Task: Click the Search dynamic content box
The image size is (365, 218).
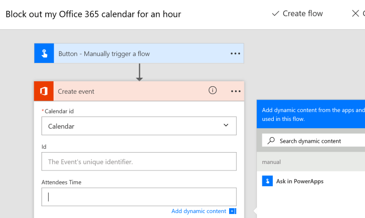Action: [317, 141]
